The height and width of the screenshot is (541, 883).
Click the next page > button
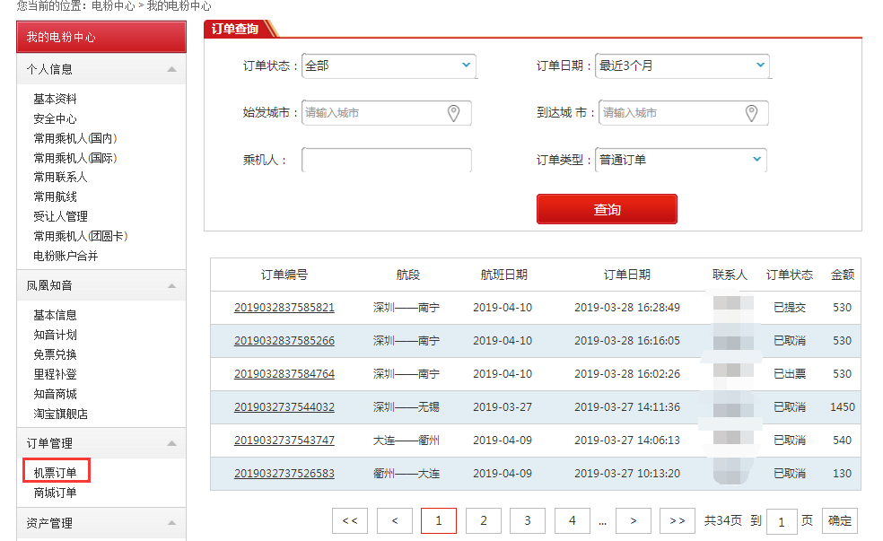633,520
